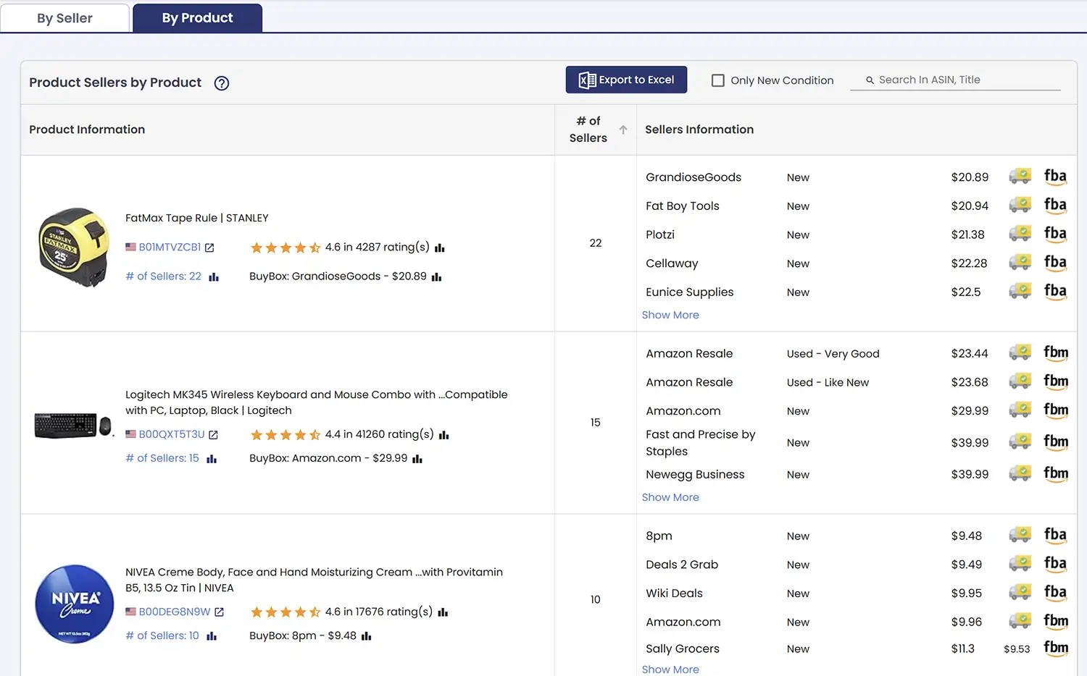Screen dimensions: 1087x676
Task: Open the BuyBox price chart icon for the Logitech combo
Action: [x=417, y=457]
